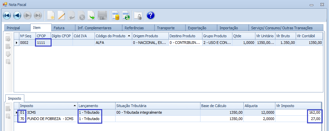The width and height of the screenshot is (329, 131).
Task: Sort taxes by Imposto column header
Action: [x=48, y=106]
